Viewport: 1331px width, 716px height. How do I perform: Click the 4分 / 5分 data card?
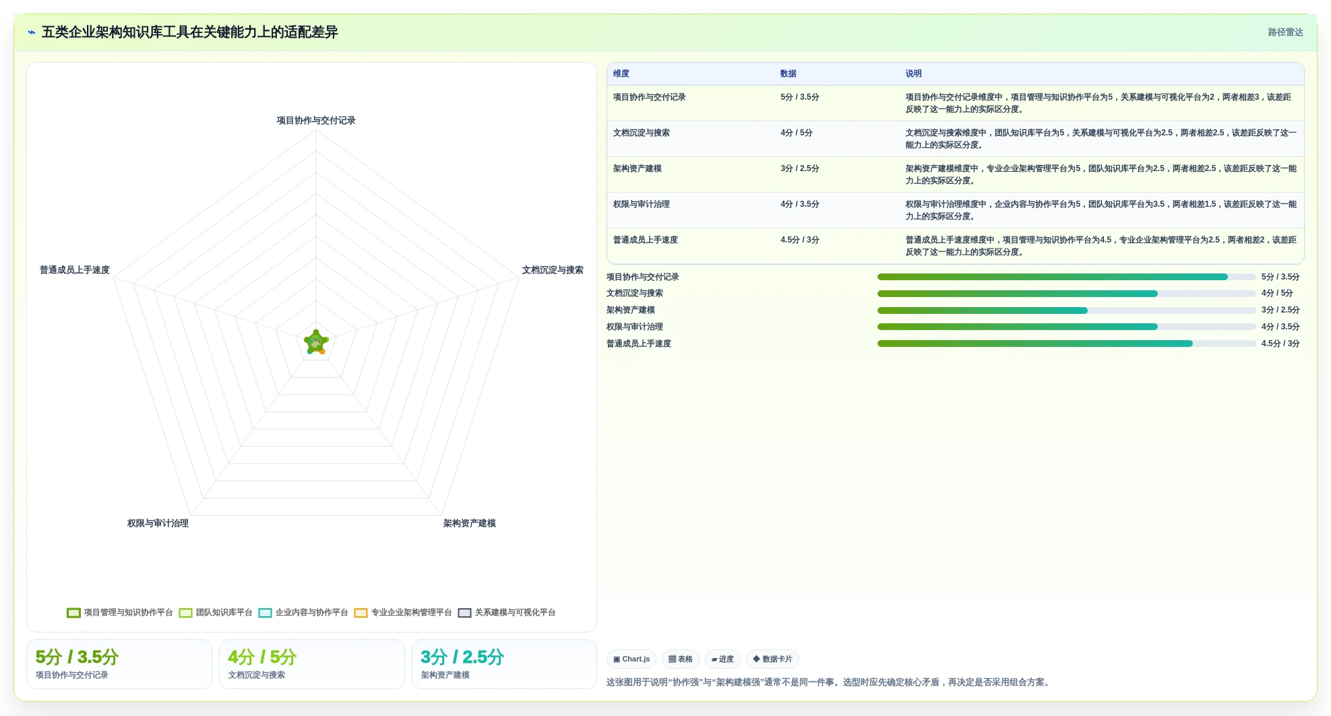[312, 664]
